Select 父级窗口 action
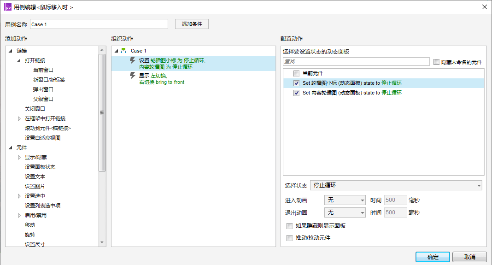The height and width of the screenshot is (265, 492). (x=43, y=99)
